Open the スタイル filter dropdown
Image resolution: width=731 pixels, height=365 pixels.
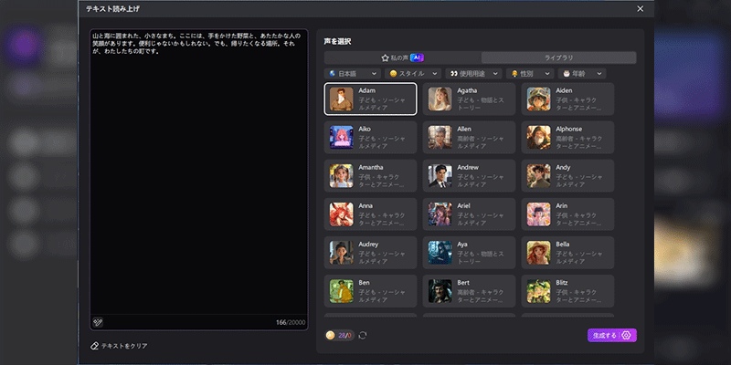[413, 74]
